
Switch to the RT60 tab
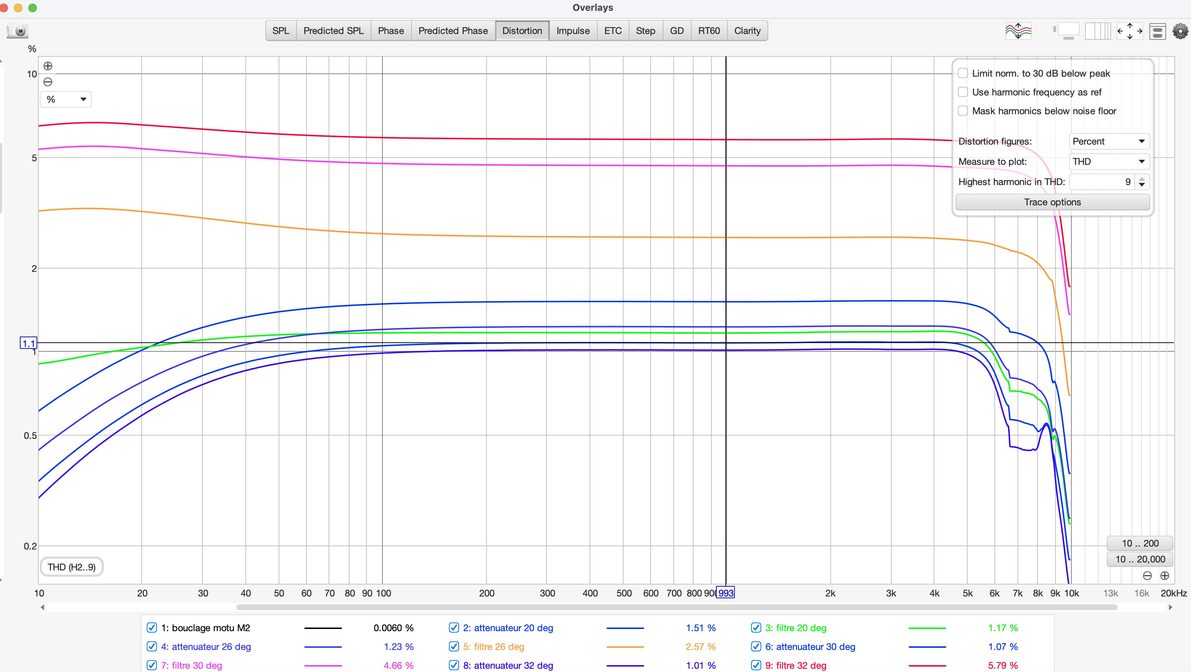click(x=708, y=31)
